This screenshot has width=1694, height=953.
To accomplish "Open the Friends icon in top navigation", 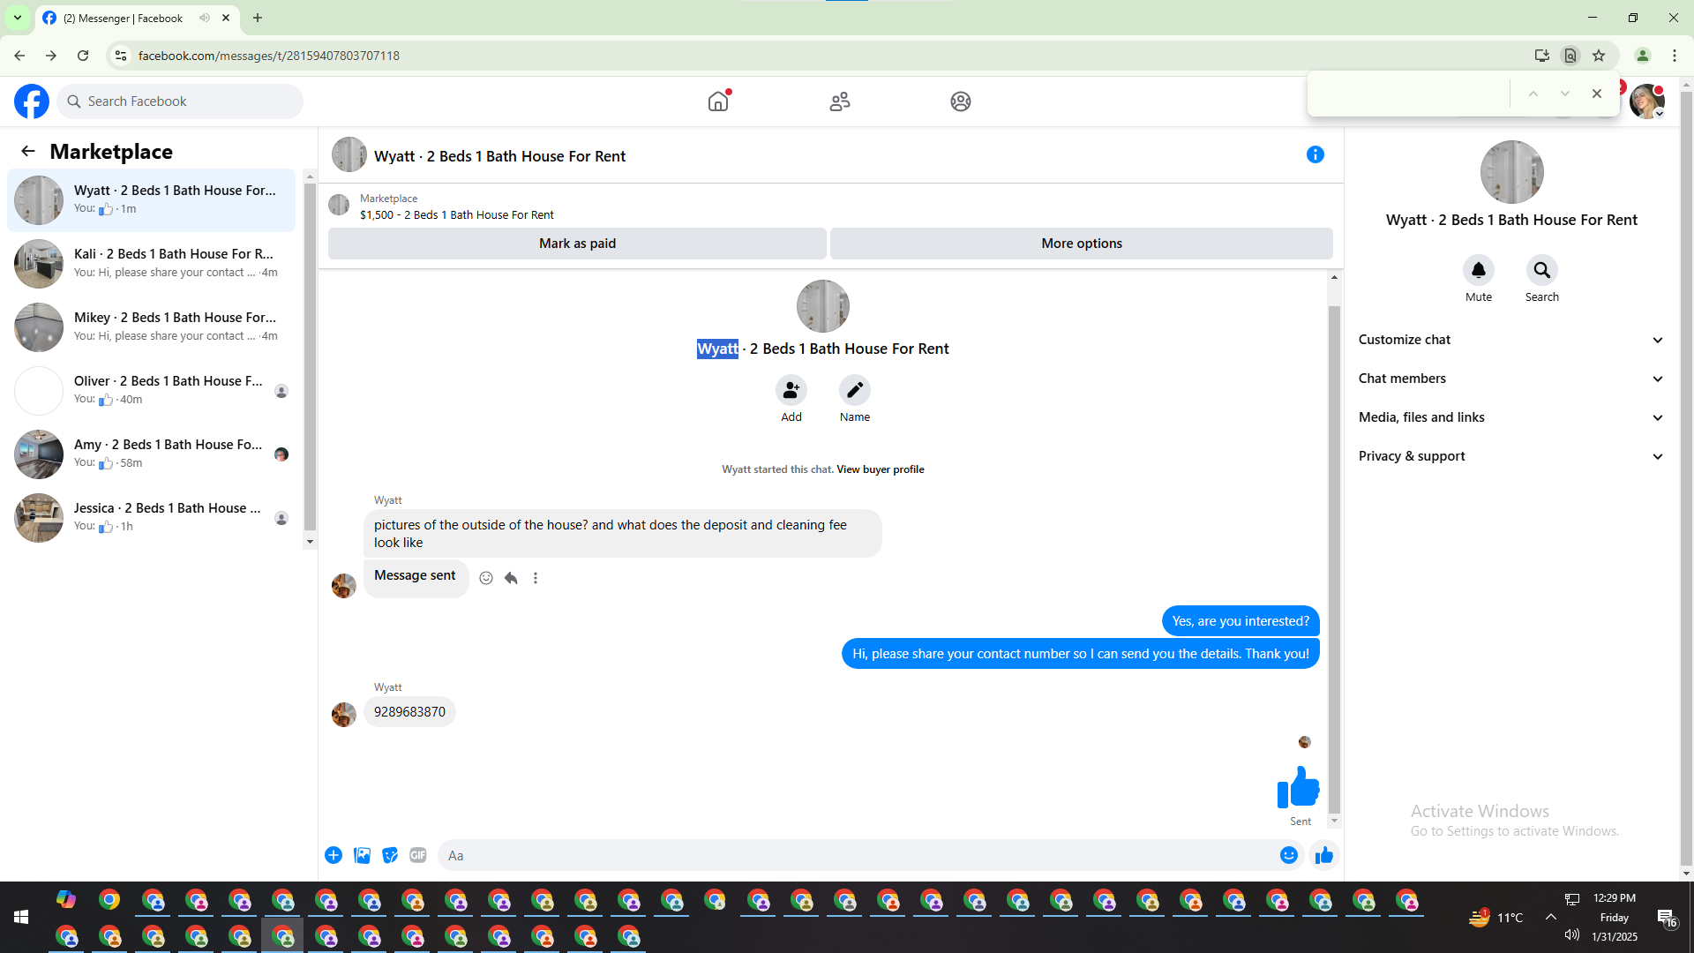I will pos(840,101).
